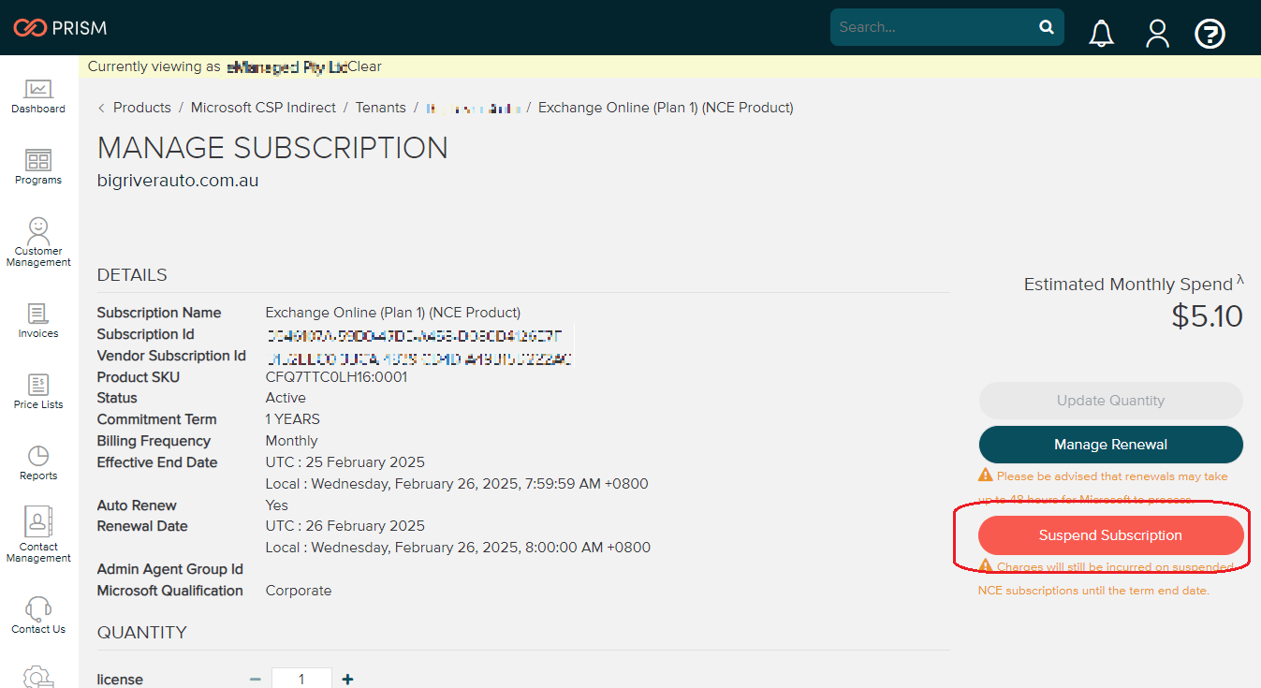This screenshot has height=688, width=1261.
Task: Open Invoices in sidebar
Action: click(38, 321)
